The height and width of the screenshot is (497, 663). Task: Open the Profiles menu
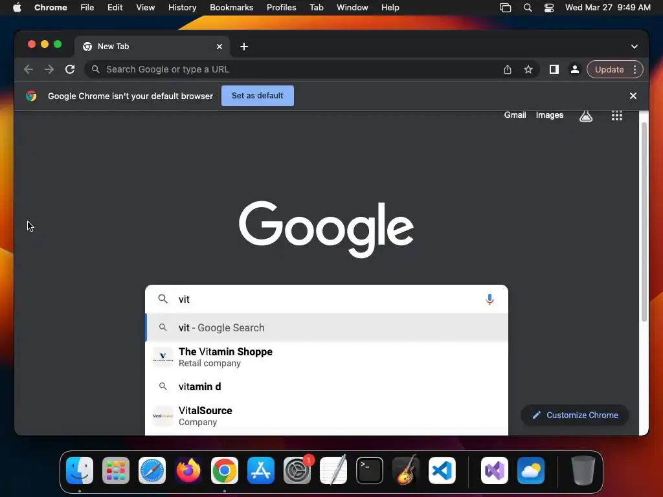point(282,8)
